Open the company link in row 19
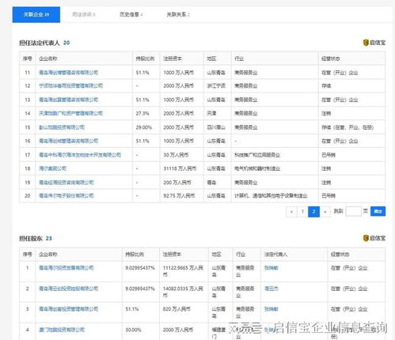 click(x=66, y=183)
